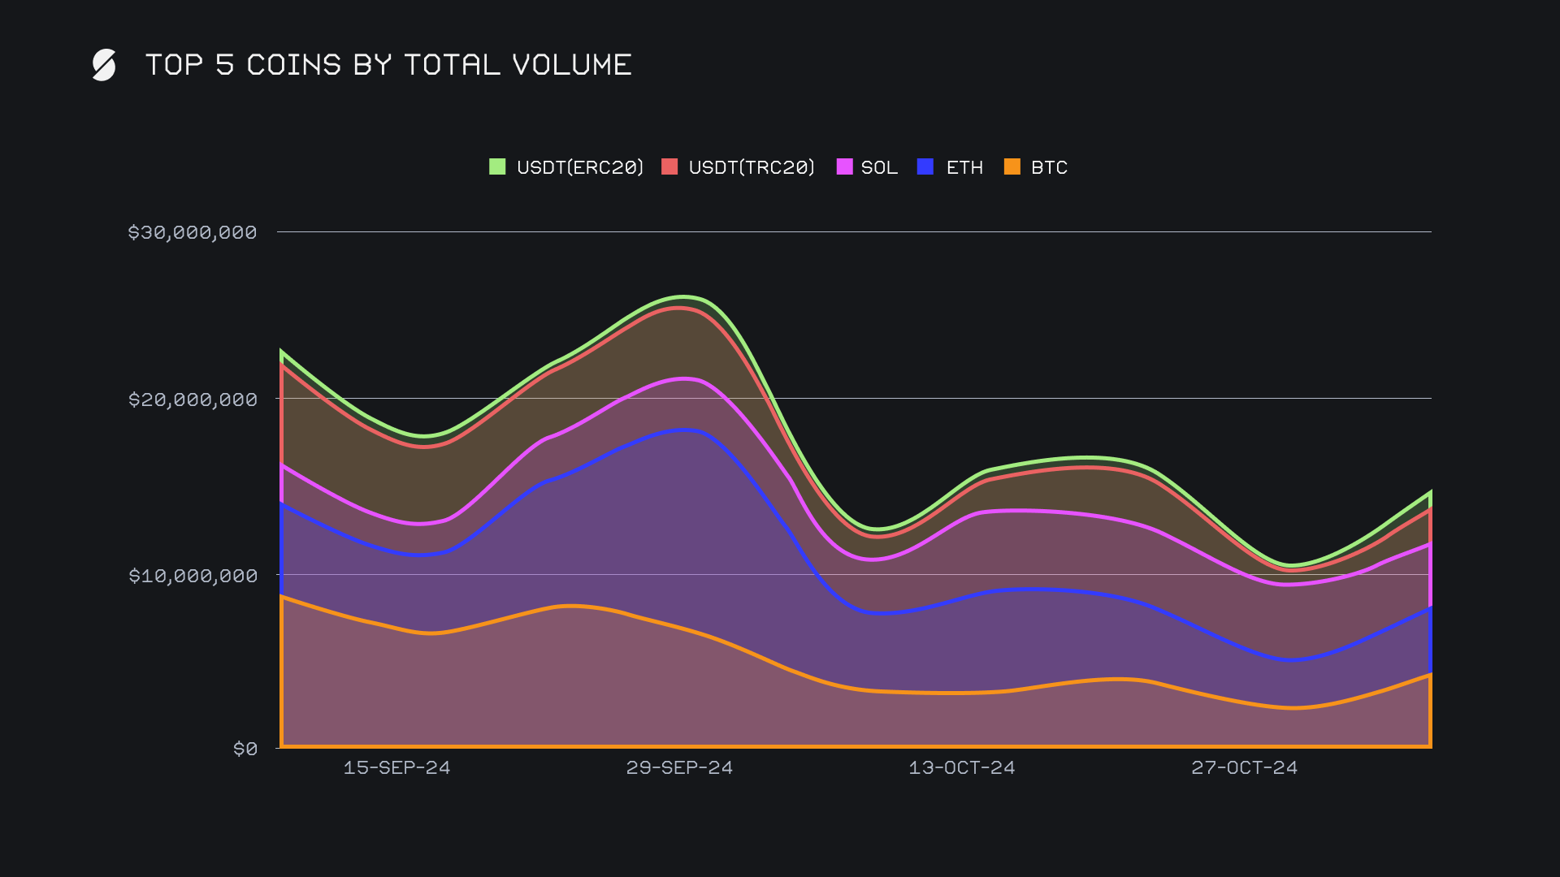Click the red USDT(TRC20) legend swatch
Image resolution: width=1560 pixels, height=877 pixels.
click(x=669, y=166)
